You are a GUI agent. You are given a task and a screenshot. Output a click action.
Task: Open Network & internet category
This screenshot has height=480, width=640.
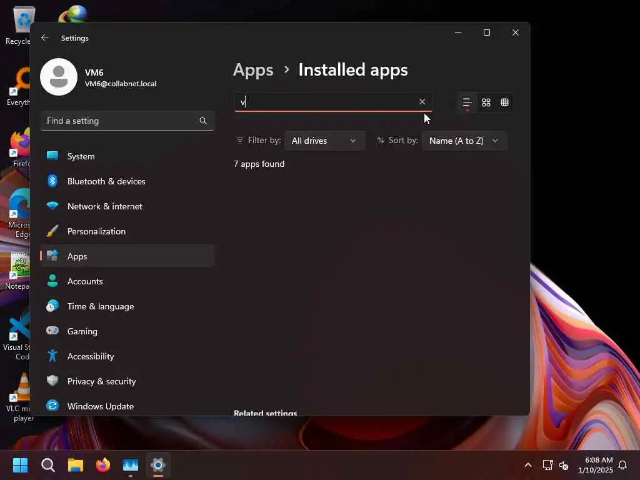point(127,206)
